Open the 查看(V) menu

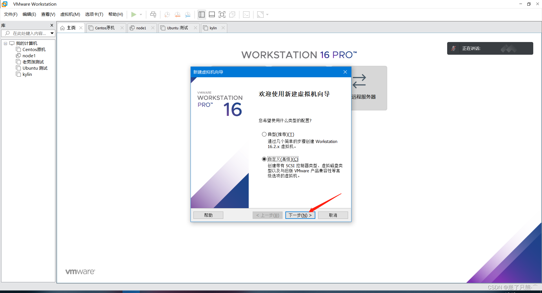[48, 14]
